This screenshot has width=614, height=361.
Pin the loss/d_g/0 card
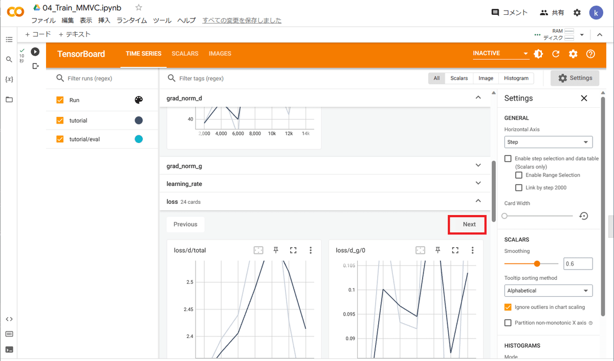pos(437,250)
